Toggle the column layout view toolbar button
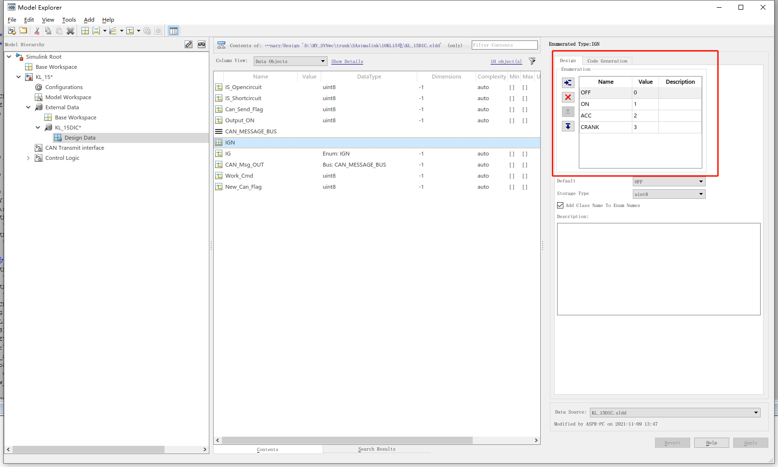778x467 pixels. 174,31
